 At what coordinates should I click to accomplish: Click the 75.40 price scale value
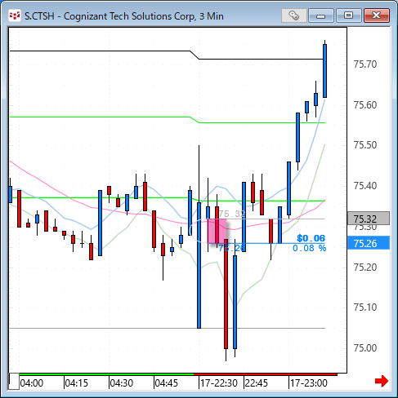pyautogui.click(x=365, y=186)
